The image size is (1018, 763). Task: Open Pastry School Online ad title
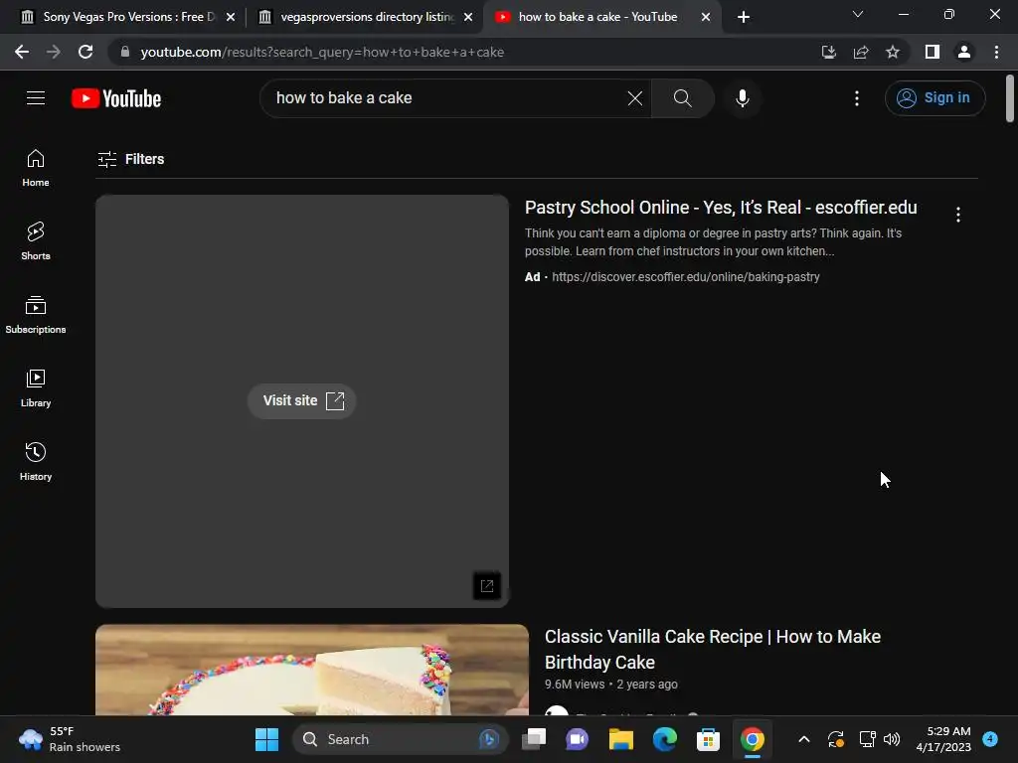[x=721, y=208]
